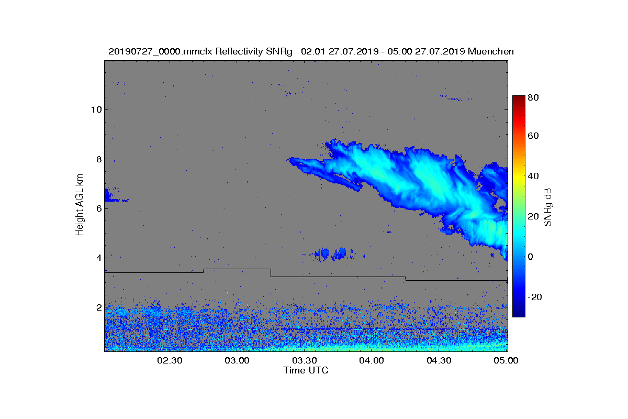Click the colorbar value 60
The width and height of the screenshot is (628, 419).
(x=534, y=136)
